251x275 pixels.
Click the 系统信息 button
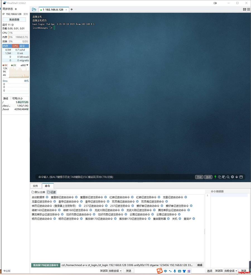[x=14, y=20]
